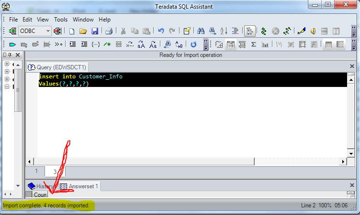Toggle the first highlighted grid layout button
This screenshot has height=215, width=360.
pyautogui.click(x=328, y=44)
